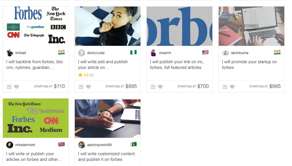Open the linkbait seller profile link

(x=21, y=53)
